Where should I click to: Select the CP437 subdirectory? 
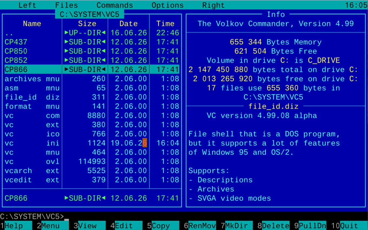92,42
